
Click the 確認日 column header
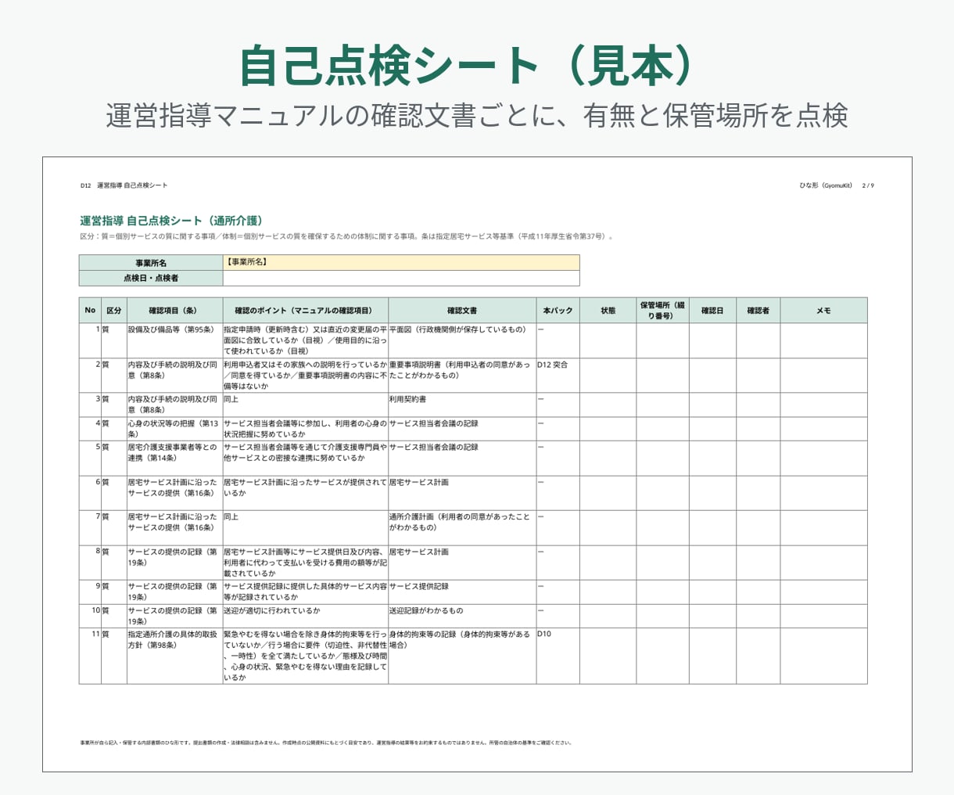click(712, 310)
